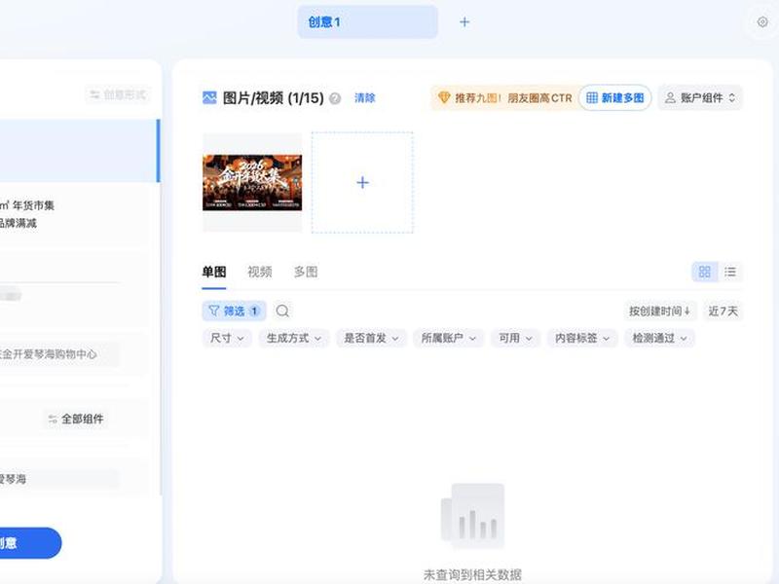Open the search magnifier icon
The width and height of the screenshot is (779, 584).
pyautogui.click(x=282, y=310)
